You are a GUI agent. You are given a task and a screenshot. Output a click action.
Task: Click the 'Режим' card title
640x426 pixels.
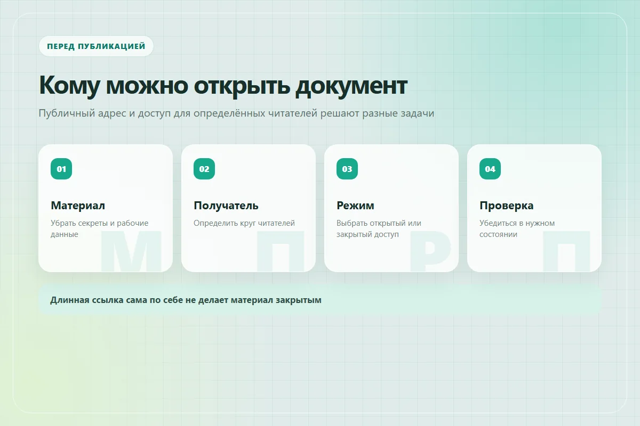pyautogui.click(x=355, y=206)
